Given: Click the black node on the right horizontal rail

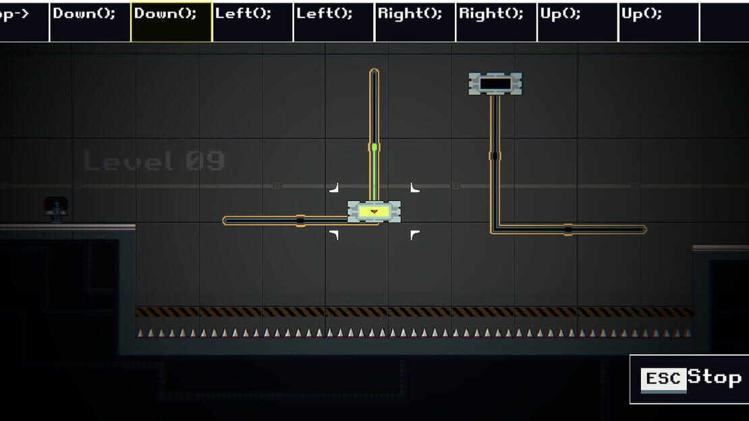Looking at the screenshot, I should 568,229.
